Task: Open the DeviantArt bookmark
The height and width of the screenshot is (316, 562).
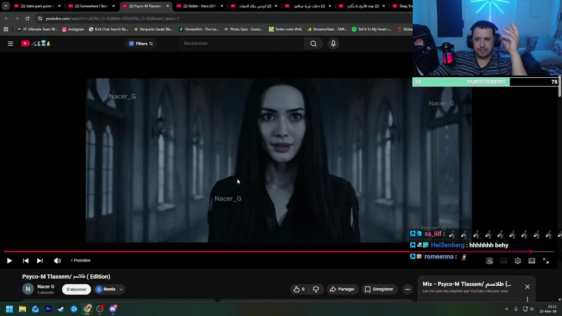Action: [199, 29]
